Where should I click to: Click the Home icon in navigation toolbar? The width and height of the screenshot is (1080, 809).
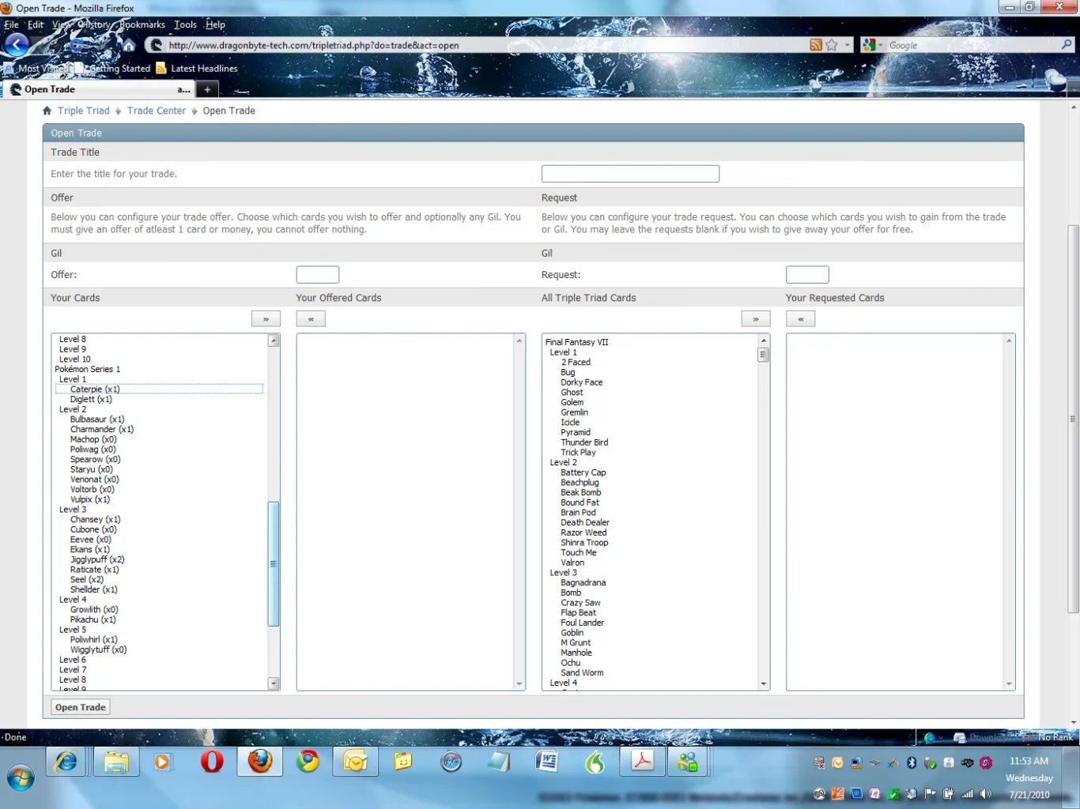pos(129,46)
